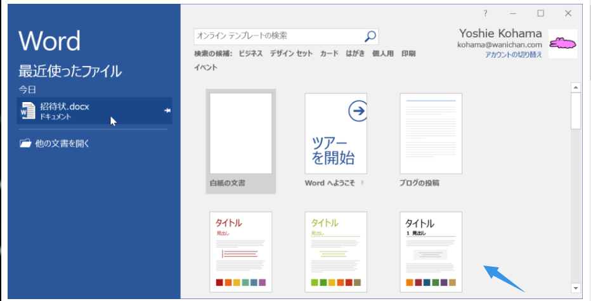Viewport: 591px width, 301px height.
Task: Minimize the Word start window
Action: 513,13
